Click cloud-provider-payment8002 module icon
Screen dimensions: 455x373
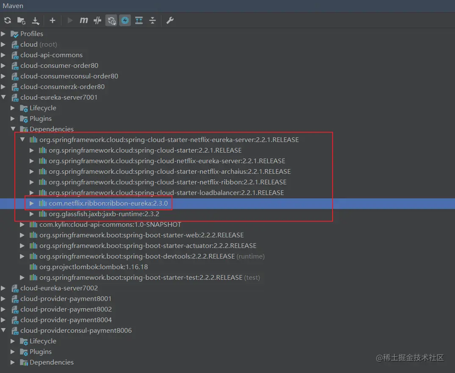[x=15, y=309]
